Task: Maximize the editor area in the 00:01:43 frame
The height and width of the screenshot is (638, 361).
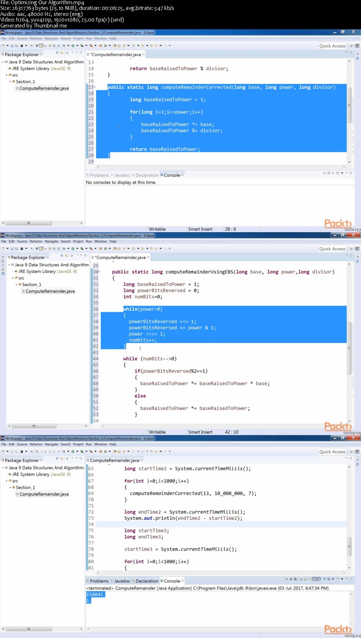Action: (351, 52)
